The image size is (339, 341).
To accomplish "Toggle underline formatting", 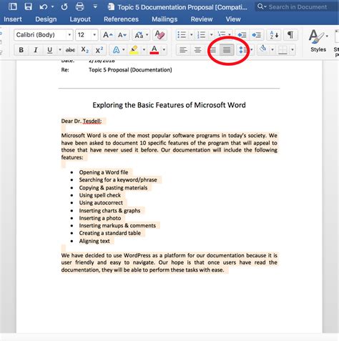I will tap(49, 50).
